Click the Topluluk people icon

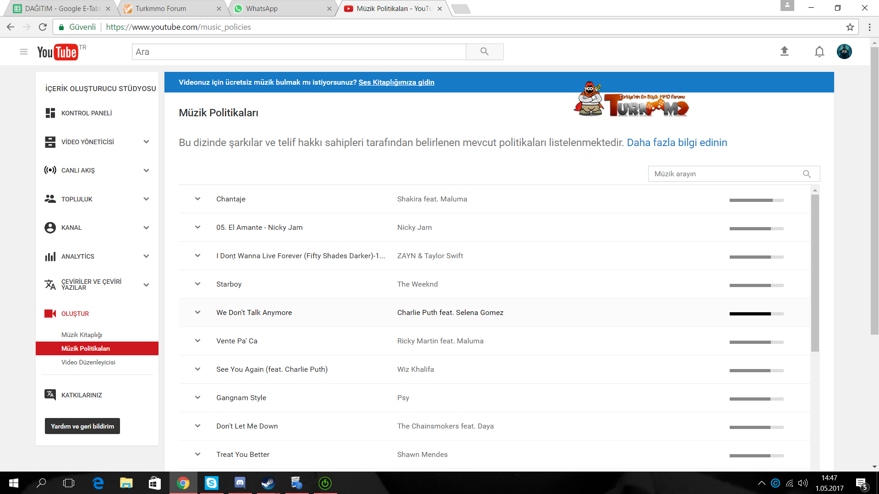(x=50, y=199)
